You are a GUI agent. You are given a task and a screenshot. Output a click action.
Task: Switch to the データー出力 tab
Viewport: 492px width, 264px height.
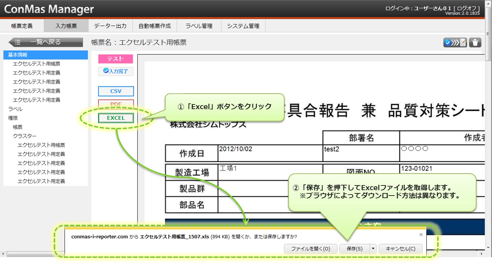tap(110, 26)
